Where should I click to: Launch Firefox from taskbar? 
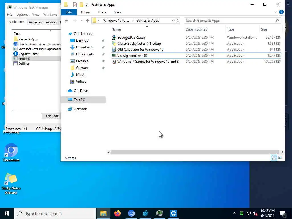coord(117,213)
